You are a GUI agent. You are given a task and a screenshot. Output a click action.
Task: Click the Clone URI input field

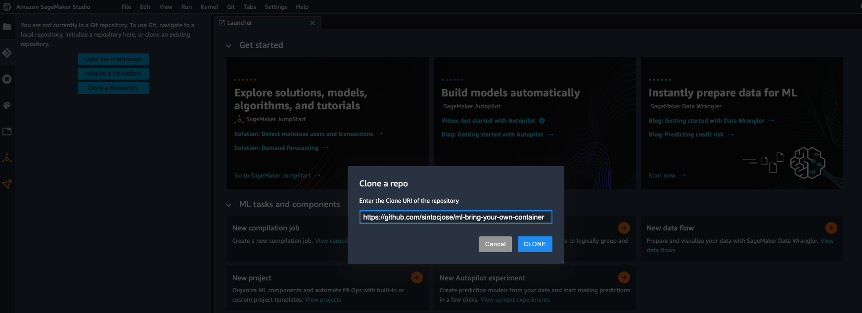[x=455, y=217]
